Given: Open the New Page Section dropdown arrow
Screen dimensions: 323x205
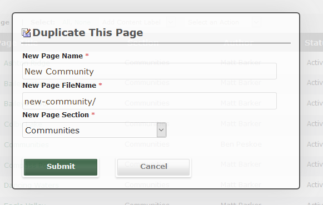Looking at the screenshot, I should click(161, 130).
